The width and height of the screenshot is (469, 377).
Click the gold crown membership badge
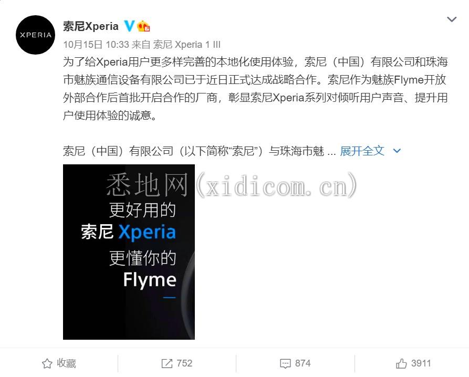tap(143, 26)
